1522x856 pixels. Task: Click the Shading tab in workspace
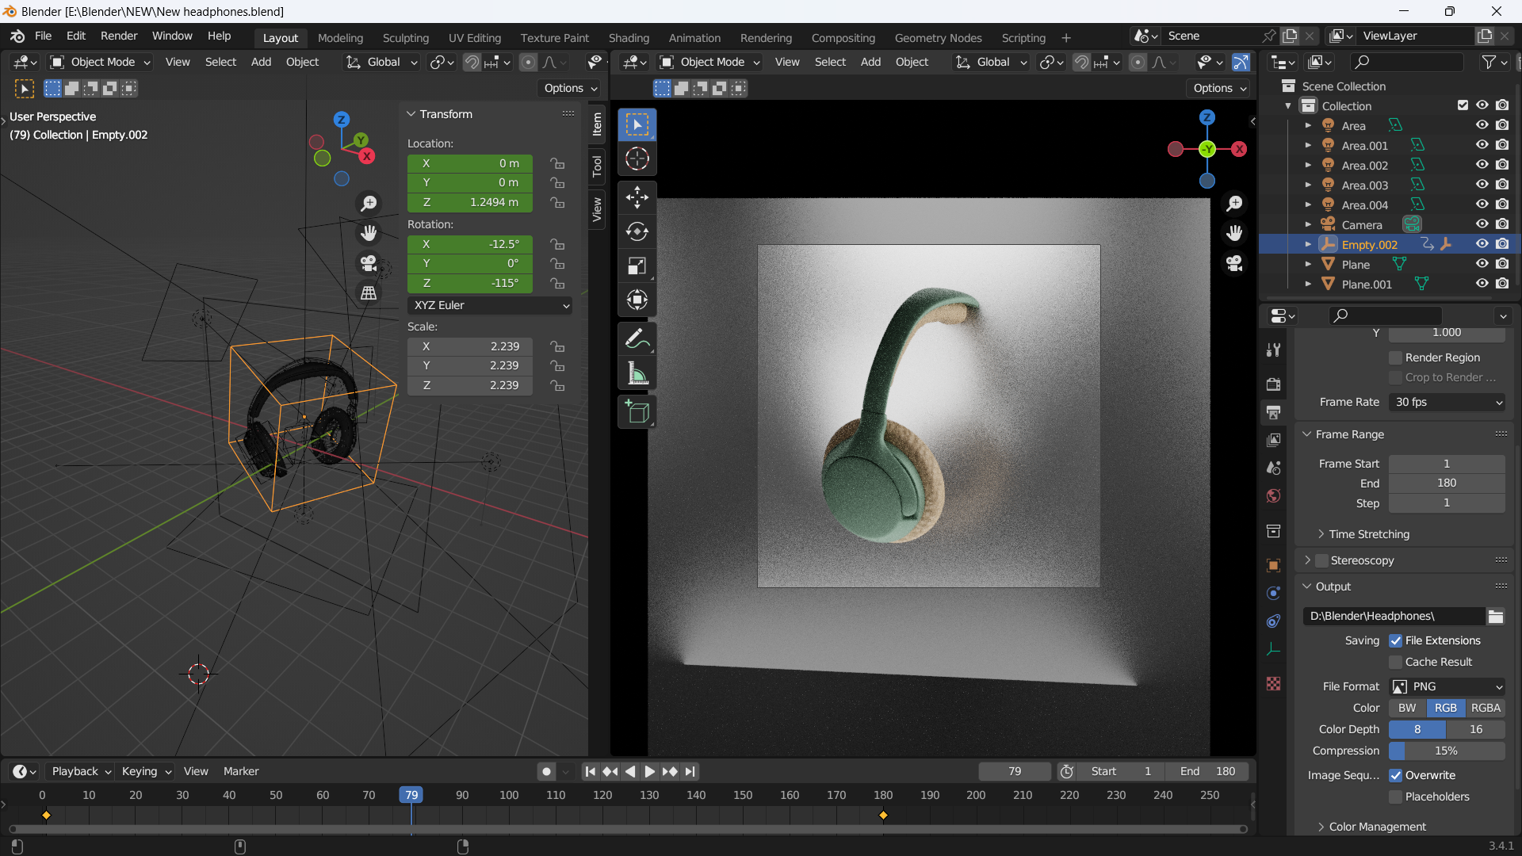pyautogui.click(x=629, y=37)
